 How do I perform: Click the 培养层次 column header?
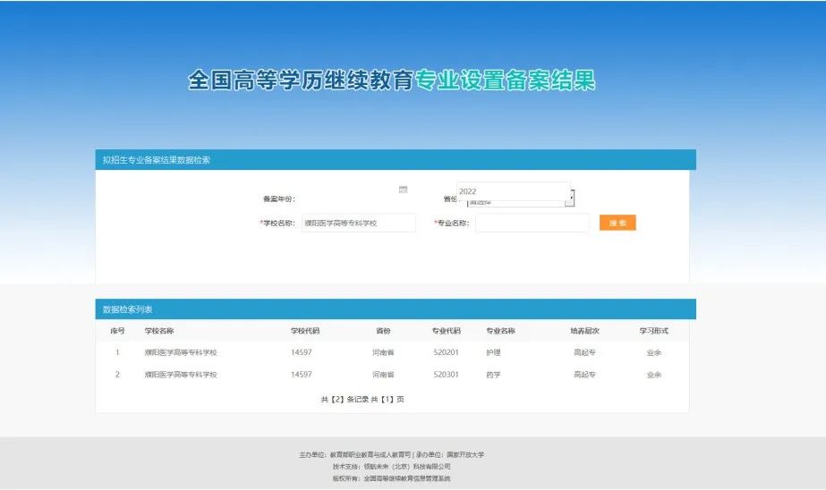pyautogui.click(x=584, y=331)
